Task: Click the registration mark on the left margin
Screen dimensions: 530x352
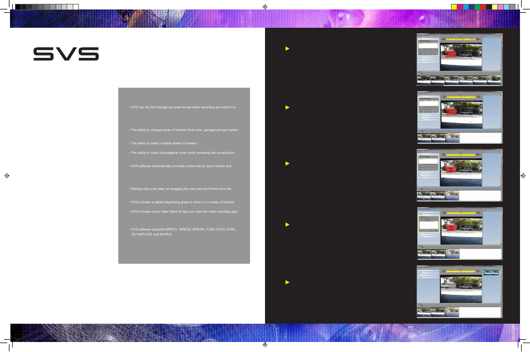Action: coord(7,175)
